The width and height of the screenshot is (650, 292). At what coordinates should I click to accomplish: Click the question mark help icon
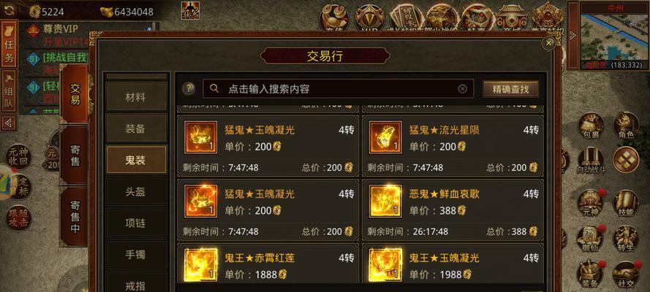(189, 88)
